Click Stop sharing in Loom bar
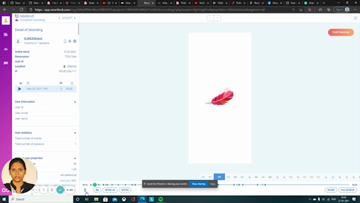The image size is (360, 203). [x=199, y=184]
